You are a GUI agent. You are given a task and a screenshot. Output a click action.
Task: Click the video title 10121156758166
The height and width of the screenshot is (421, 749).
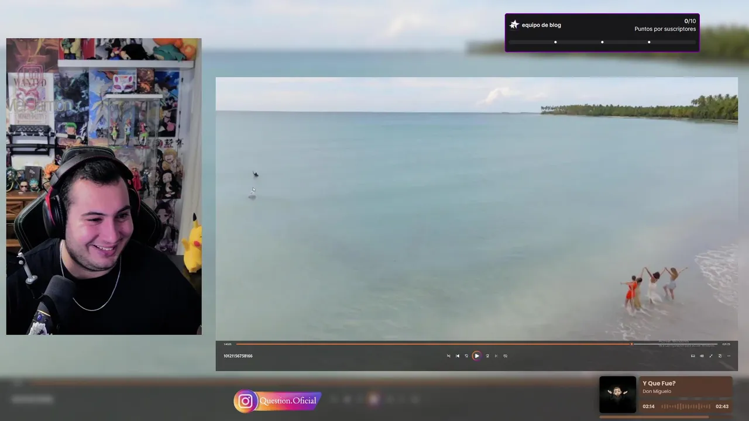pos(238,356)
